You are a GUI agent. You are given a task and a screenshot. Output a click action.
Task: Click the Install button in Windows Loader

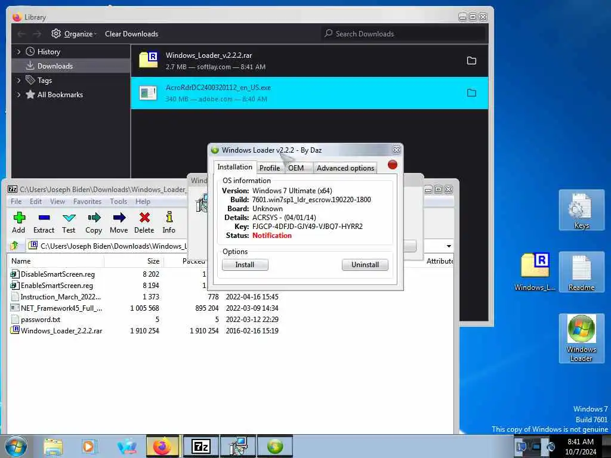tap(245, 265)
